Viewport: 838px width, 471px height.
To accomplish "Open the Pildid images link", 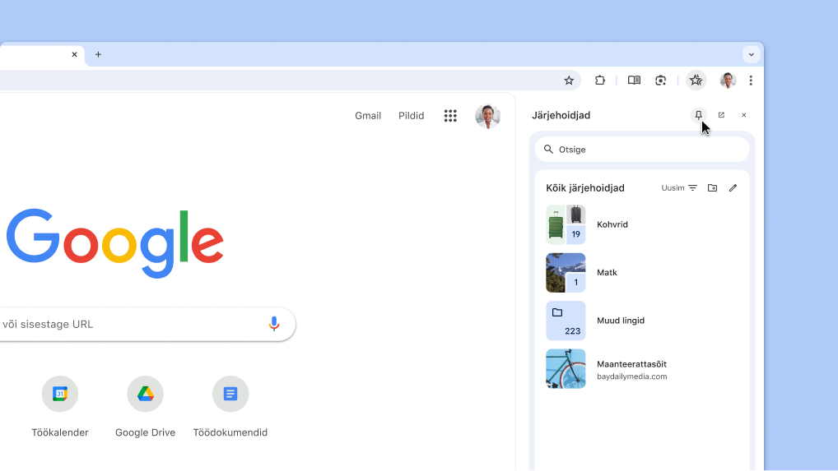I will 411,116.
